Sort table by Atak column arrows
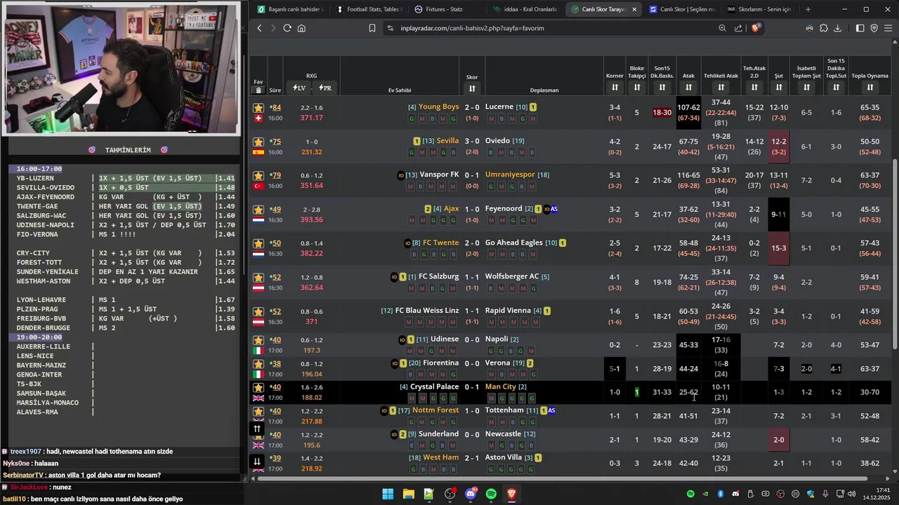899x505 pixels. [x=688, y=87]
